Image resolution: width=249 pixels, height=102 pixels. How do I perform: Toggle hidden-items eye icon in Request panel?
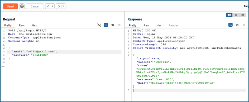(x=99, y=25)
